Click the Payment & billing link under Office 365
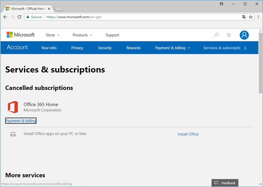The image size is (263, 187). click(x=21, y=121)
